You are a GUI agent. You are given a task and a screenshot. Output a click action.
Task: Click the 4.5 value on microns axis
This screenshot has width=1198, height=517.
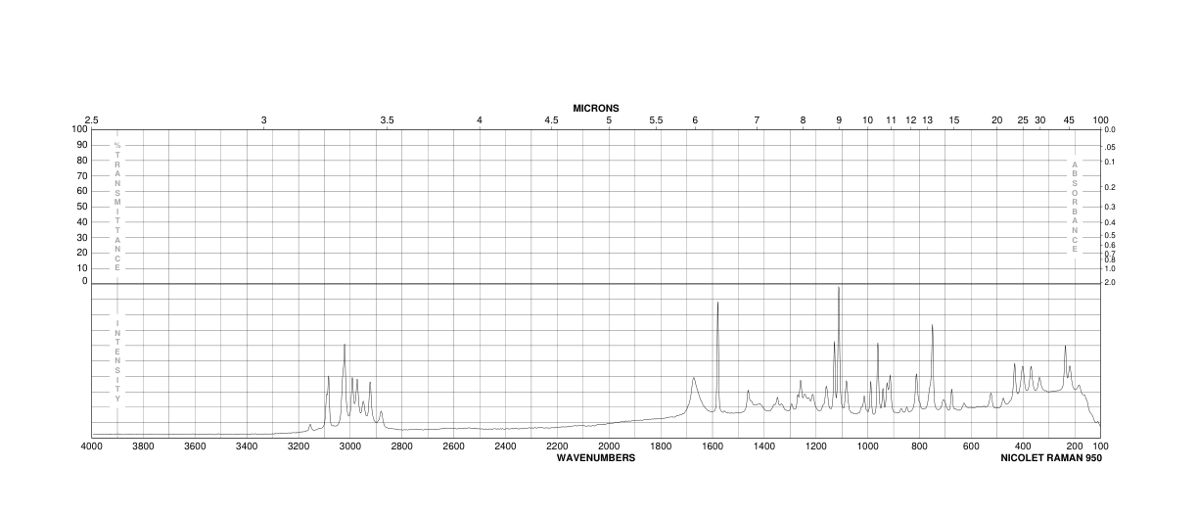click(x=552, y=119)
